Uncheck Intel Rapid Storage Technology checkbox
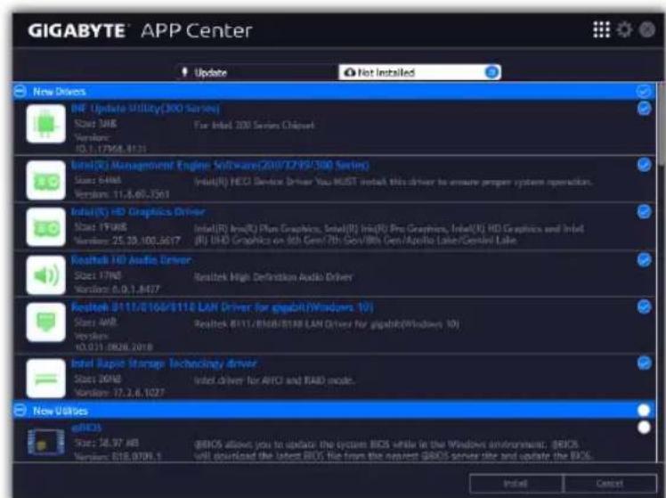Viewport: 666px width, 498px height. [644, 363]
